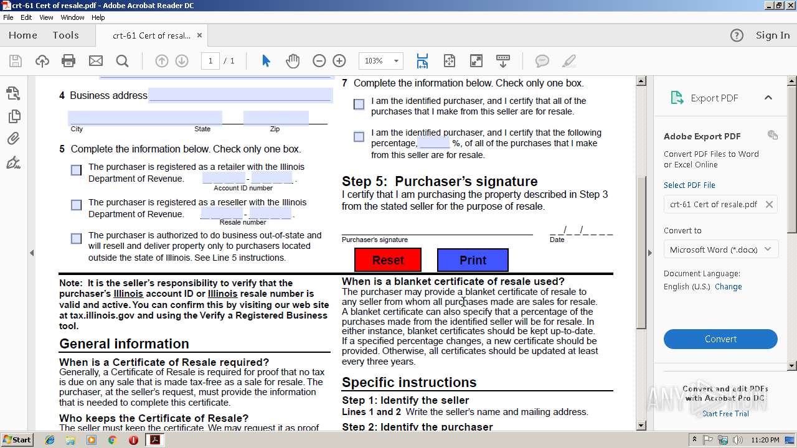Collapse the Export PDF panel chevron
This screenshot has width=797, height=448.
pos(768,98)
